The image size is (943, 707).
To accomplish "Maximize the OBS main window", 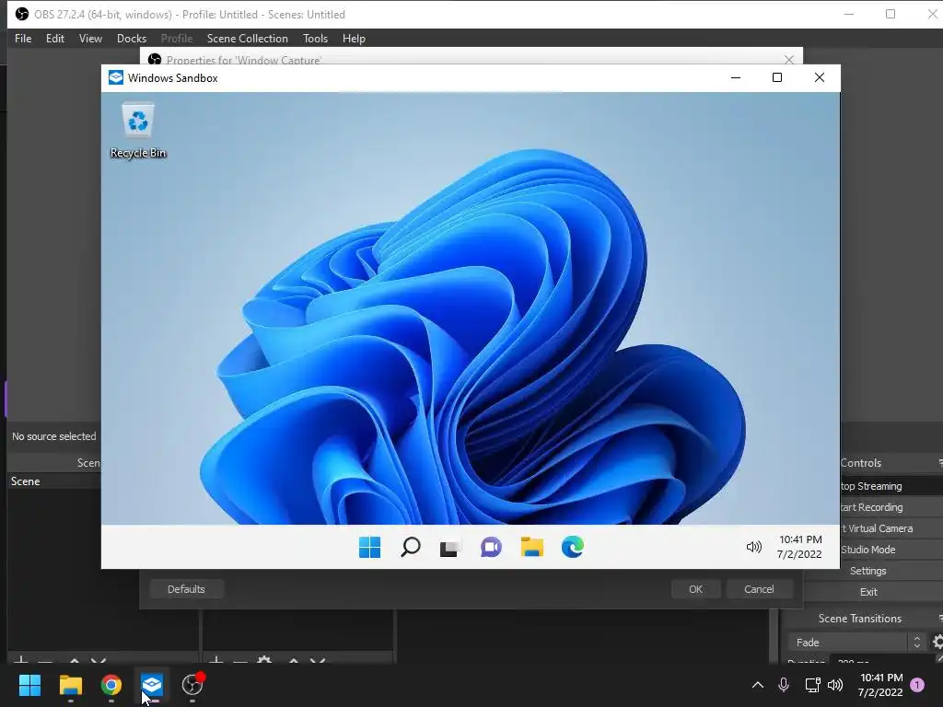I will tap(891, 14).
